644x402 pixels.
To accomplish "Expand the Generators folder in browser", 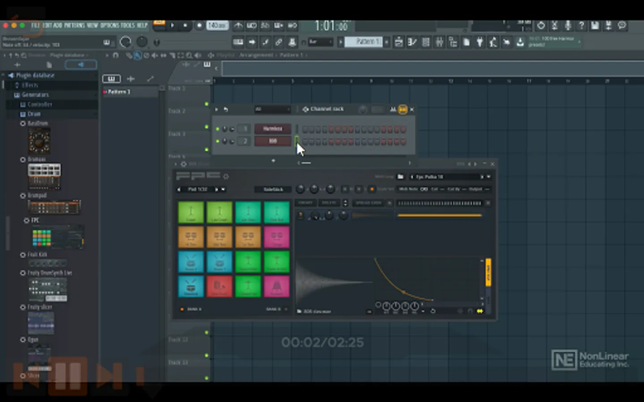I will 35,95.
